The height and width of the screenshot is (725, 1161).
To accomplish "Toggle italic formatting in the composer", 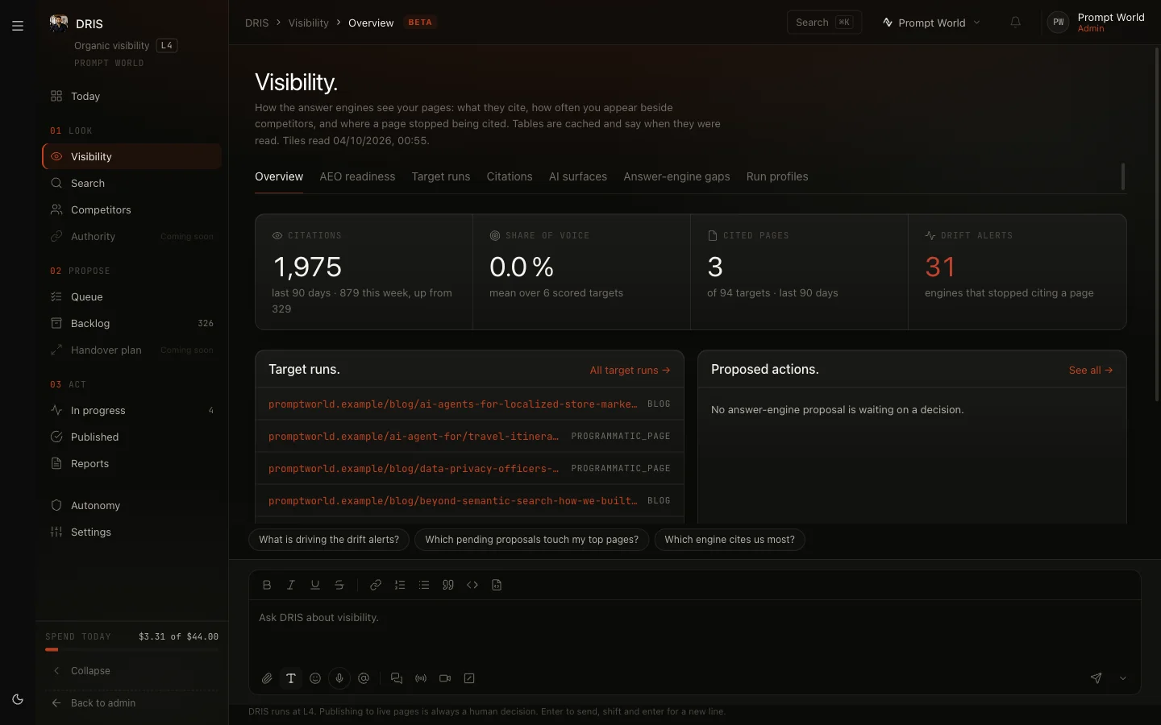I will [x=291, y=585].
